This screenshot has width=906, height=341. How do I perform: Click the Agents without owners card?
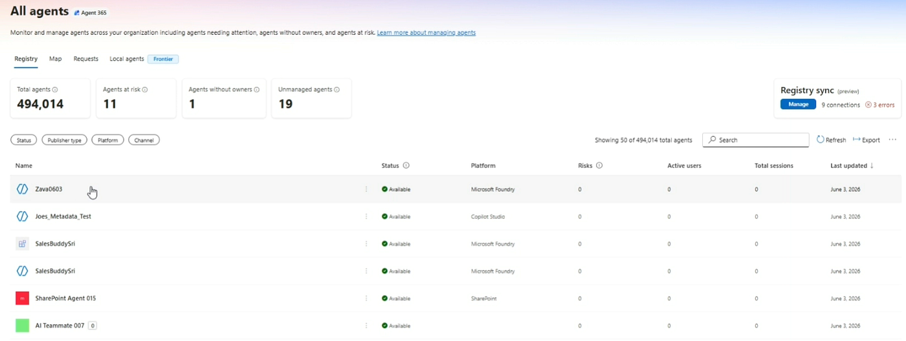point(224,98)
